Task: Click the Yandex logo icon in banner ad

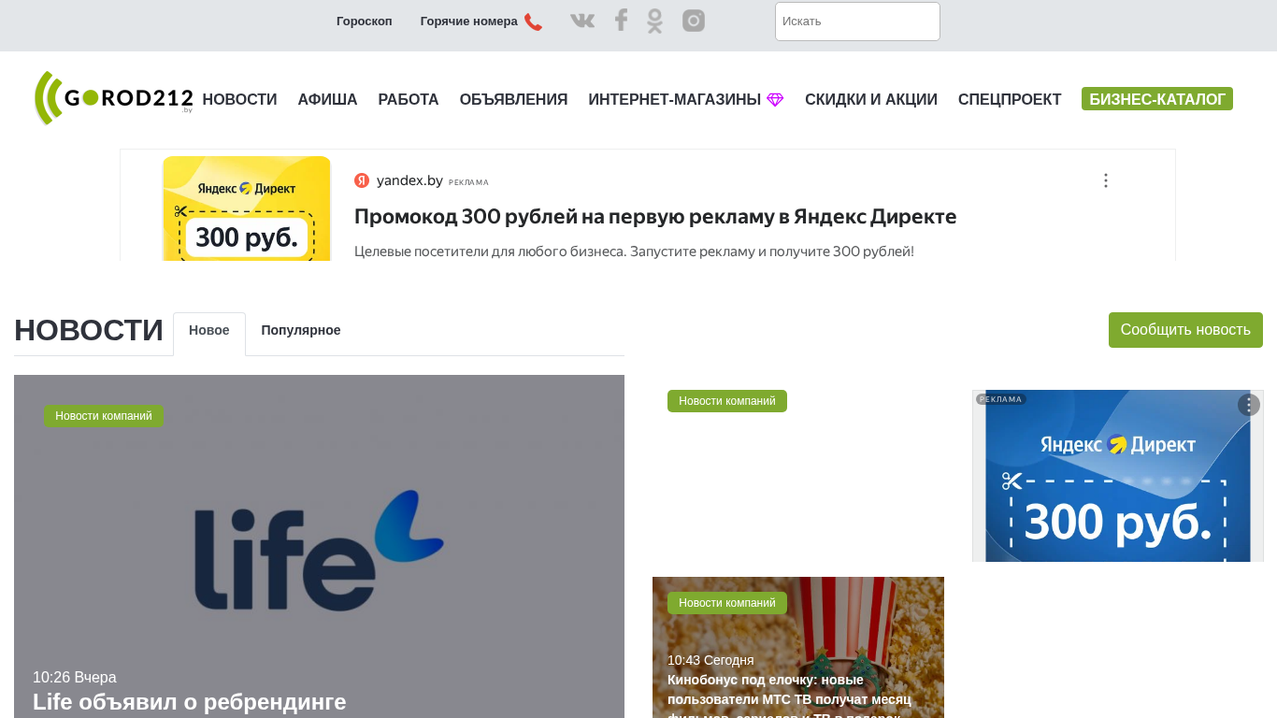Action: 362,180
